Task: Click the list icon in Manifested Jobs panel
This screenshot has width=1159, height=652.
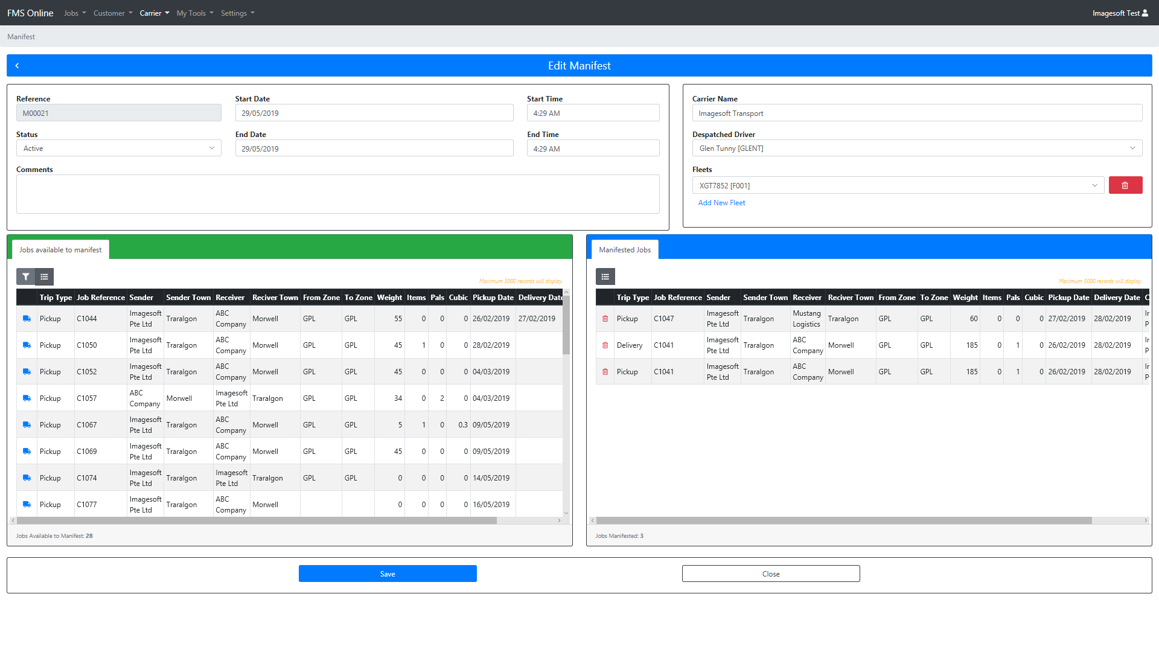Action: pos(605,276)
